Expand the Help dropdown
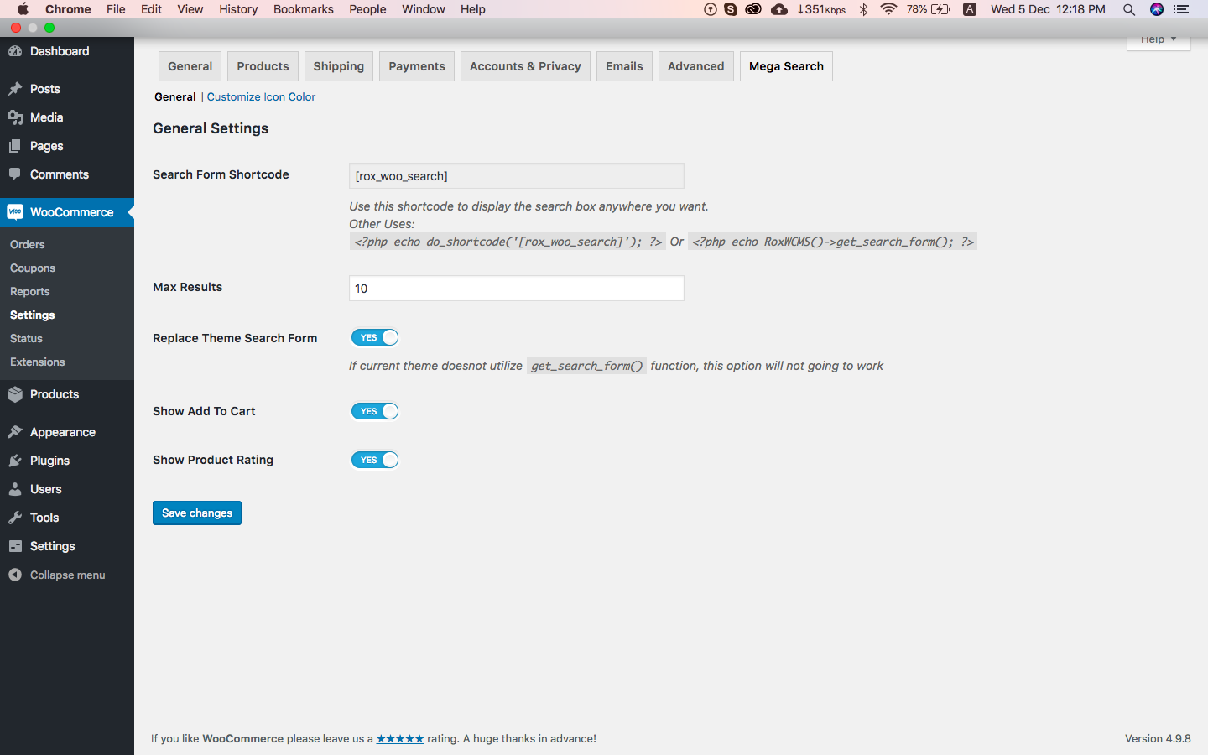The height and width of the screenshot is (755, 1208). click(1159, 40)
